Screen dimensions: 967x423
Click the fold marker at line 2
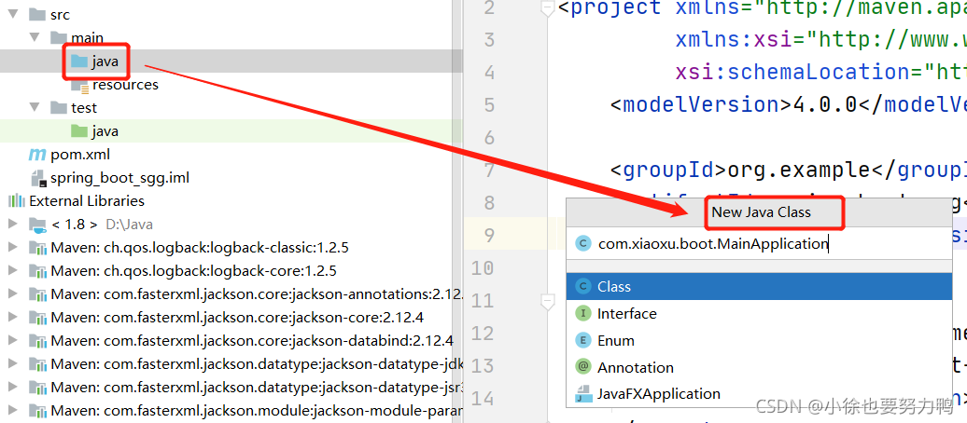pyautogui.click(x=546, y=8)
